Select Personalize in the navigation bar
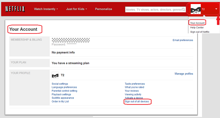This screenshot has width=220, height=118. point(104,9)
